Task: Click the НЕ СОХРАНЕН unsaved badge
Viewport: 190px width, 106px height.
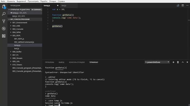Action: 37,10
